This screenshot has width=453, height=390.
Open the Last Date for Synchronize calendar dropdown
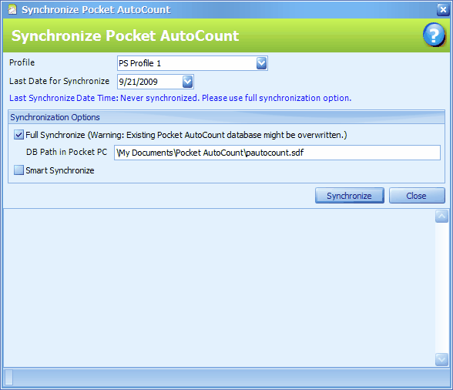coord(187,82)
